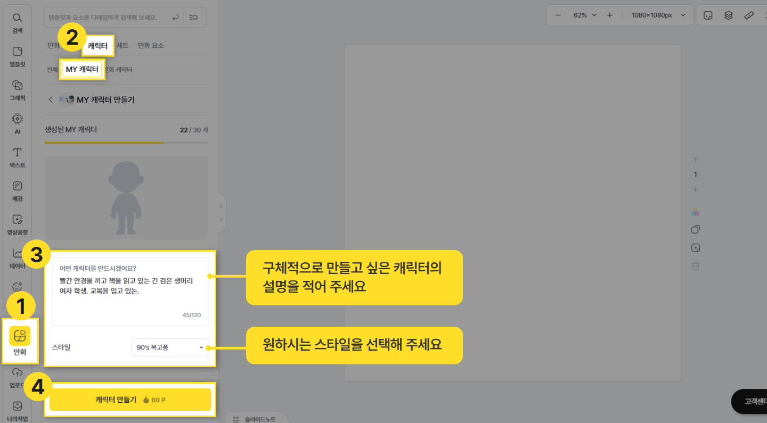Open the 데이터 sidebar panel
Image resolution: width=767 pixels, height=423 pixels.
click(17, 258)
